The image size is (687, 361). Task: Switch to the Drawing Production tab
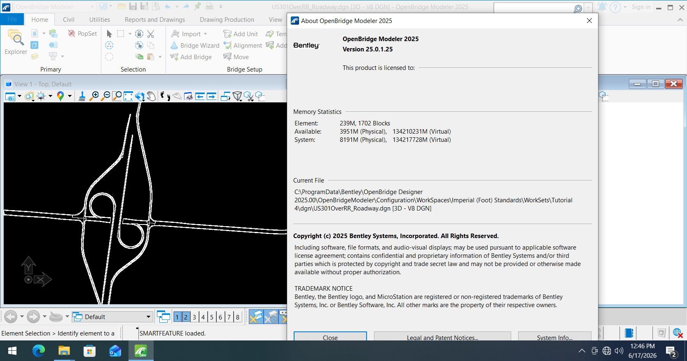pos(227,19)
